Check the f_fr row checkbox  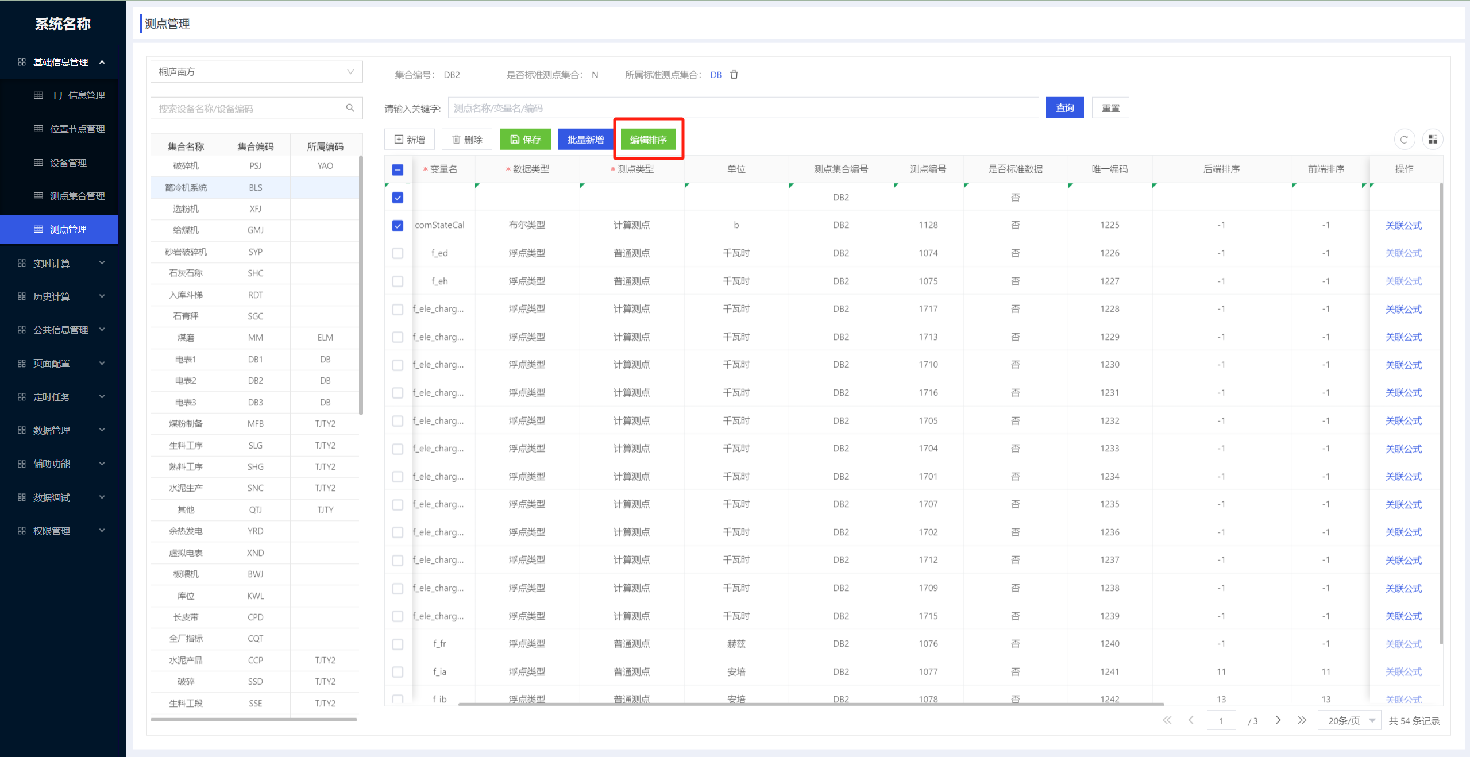click(x=398, y=644)
